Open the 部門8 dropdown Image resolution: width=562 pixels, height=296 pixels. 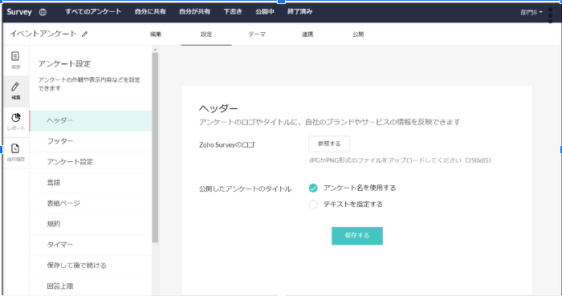point(531,12)
